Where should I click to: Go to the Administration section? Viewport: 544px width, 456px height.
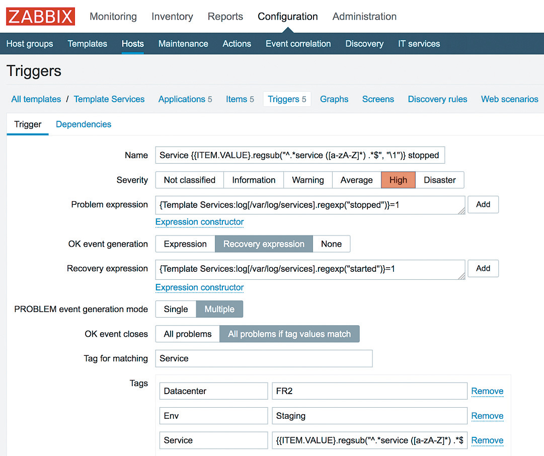[x=364, y=17]
